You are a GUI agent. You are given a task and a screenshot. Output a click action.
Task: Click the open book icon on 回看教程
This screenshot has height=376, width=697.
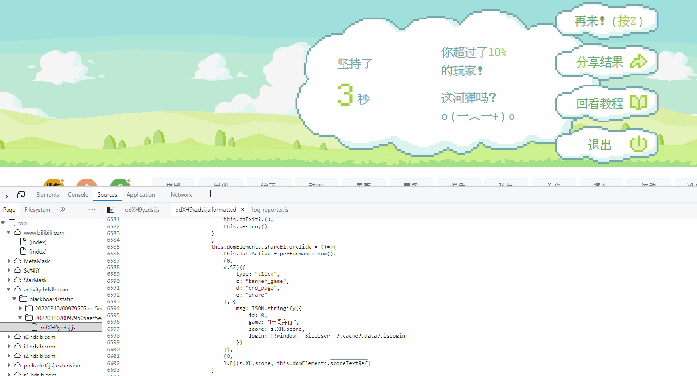[639, 103]
